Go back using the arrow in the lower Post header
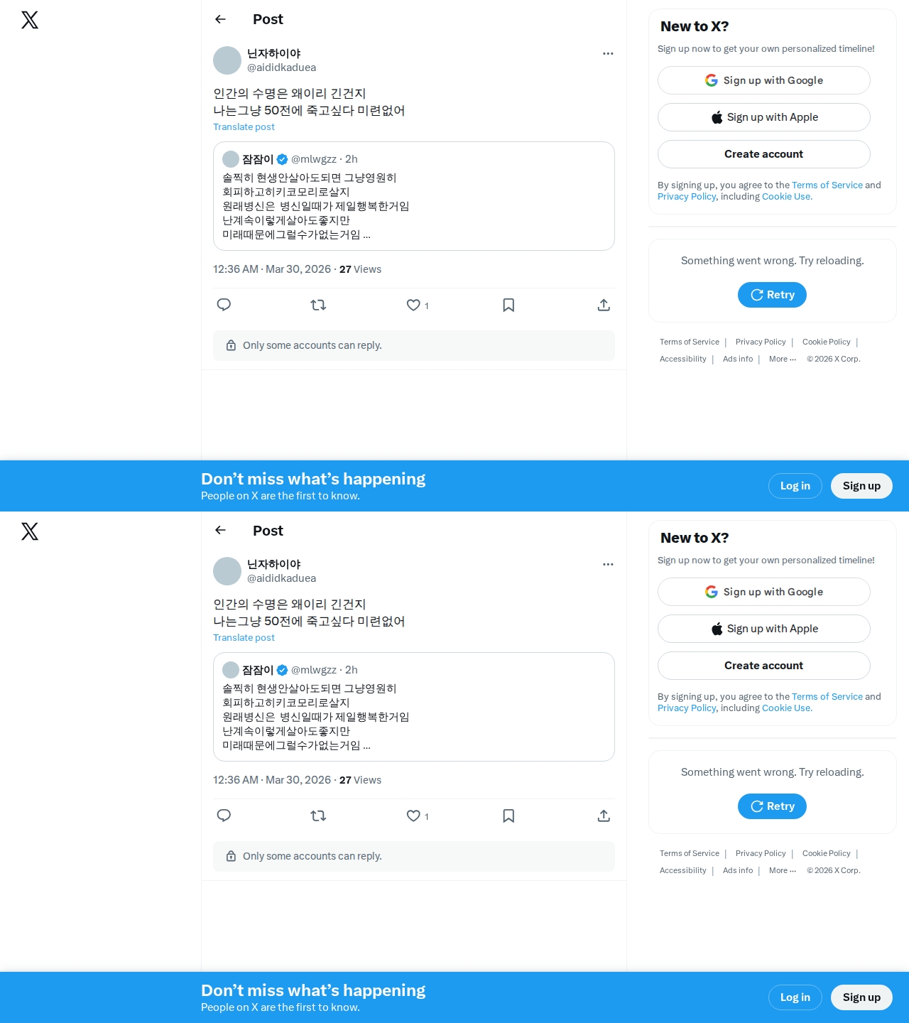Screen dimensions: 909x1023 click(220, 530)
